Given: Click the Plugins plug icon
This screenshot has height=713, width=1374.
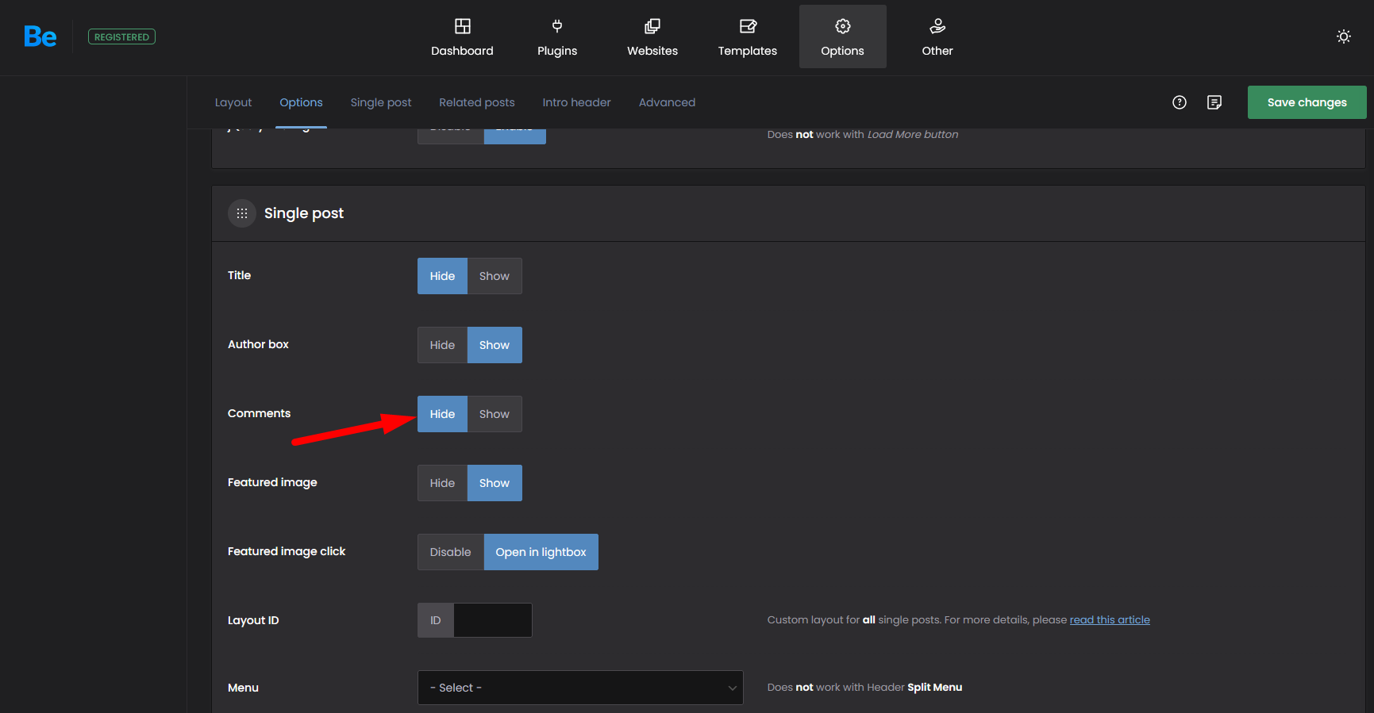Looking at the screenshot, I should [x=557, y=26].
